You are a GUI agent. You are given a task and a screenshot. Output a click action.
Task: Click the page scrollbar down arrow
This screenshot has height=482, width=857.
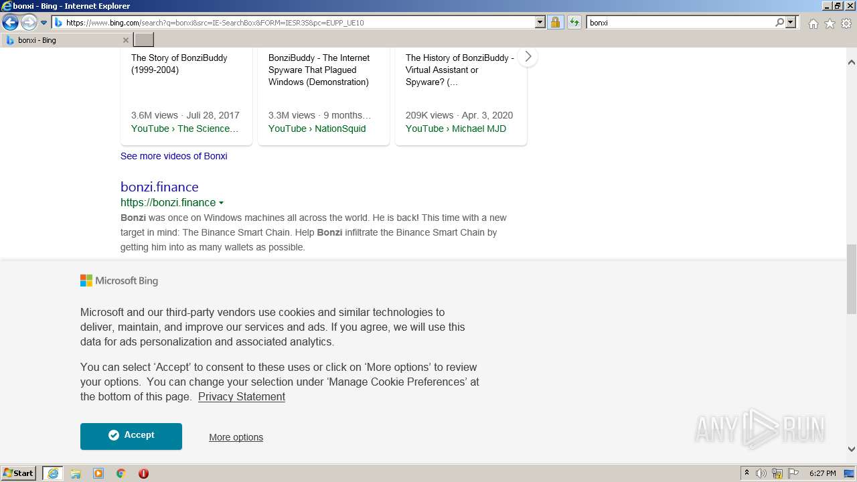pyautogui.click(x=852, y=449)
